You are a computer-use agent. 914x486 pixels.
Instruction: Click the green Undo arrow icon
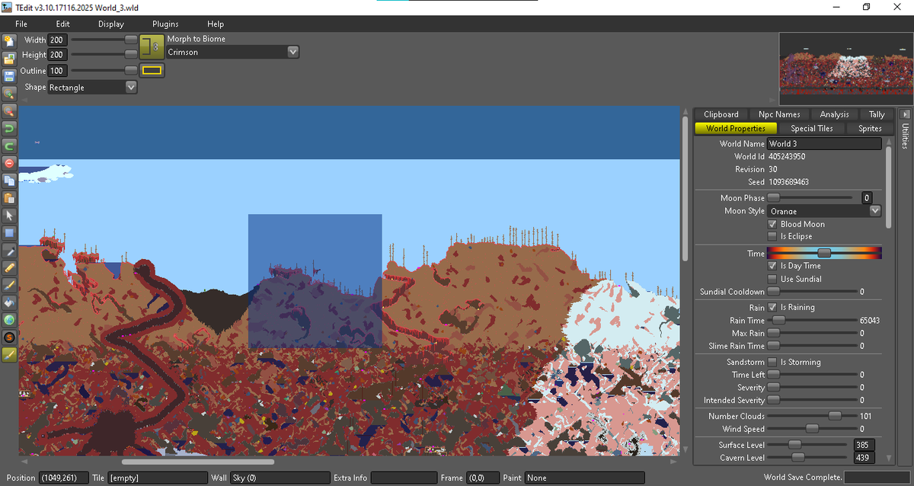(9, 128)
